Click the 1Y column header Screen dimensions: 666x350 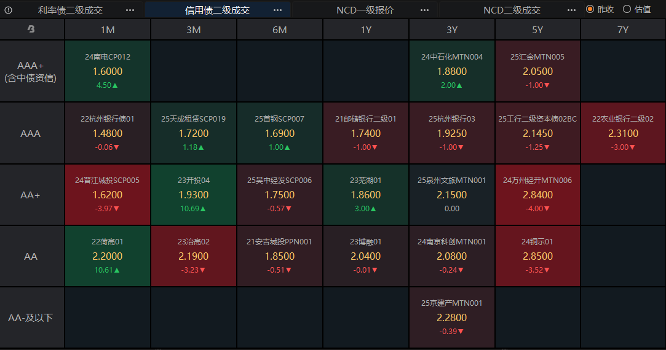(366, 29)
